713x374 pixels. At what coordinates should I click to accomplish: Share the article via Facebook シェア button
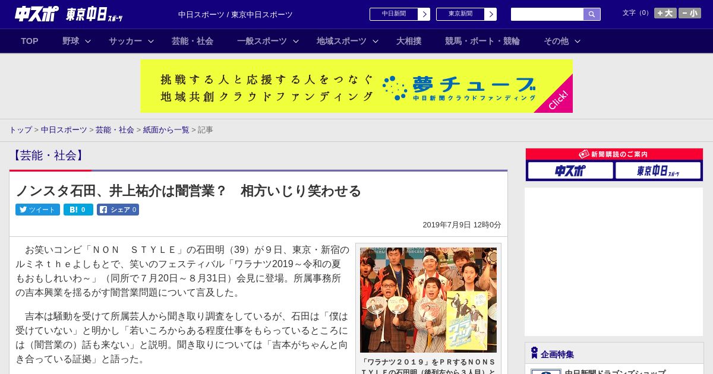118,210
